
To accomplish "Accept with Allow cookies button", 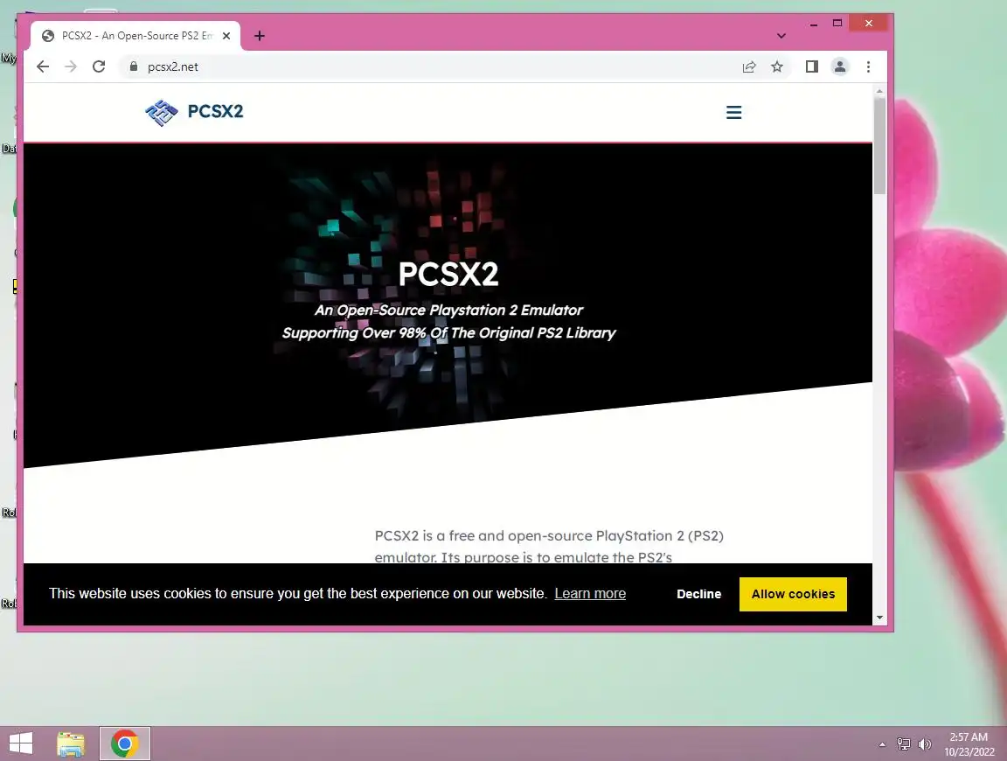I will 793,595.
